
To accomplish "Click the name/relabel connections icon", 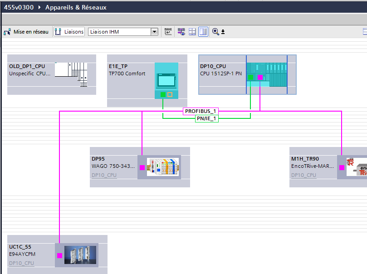I will [168, 32].
